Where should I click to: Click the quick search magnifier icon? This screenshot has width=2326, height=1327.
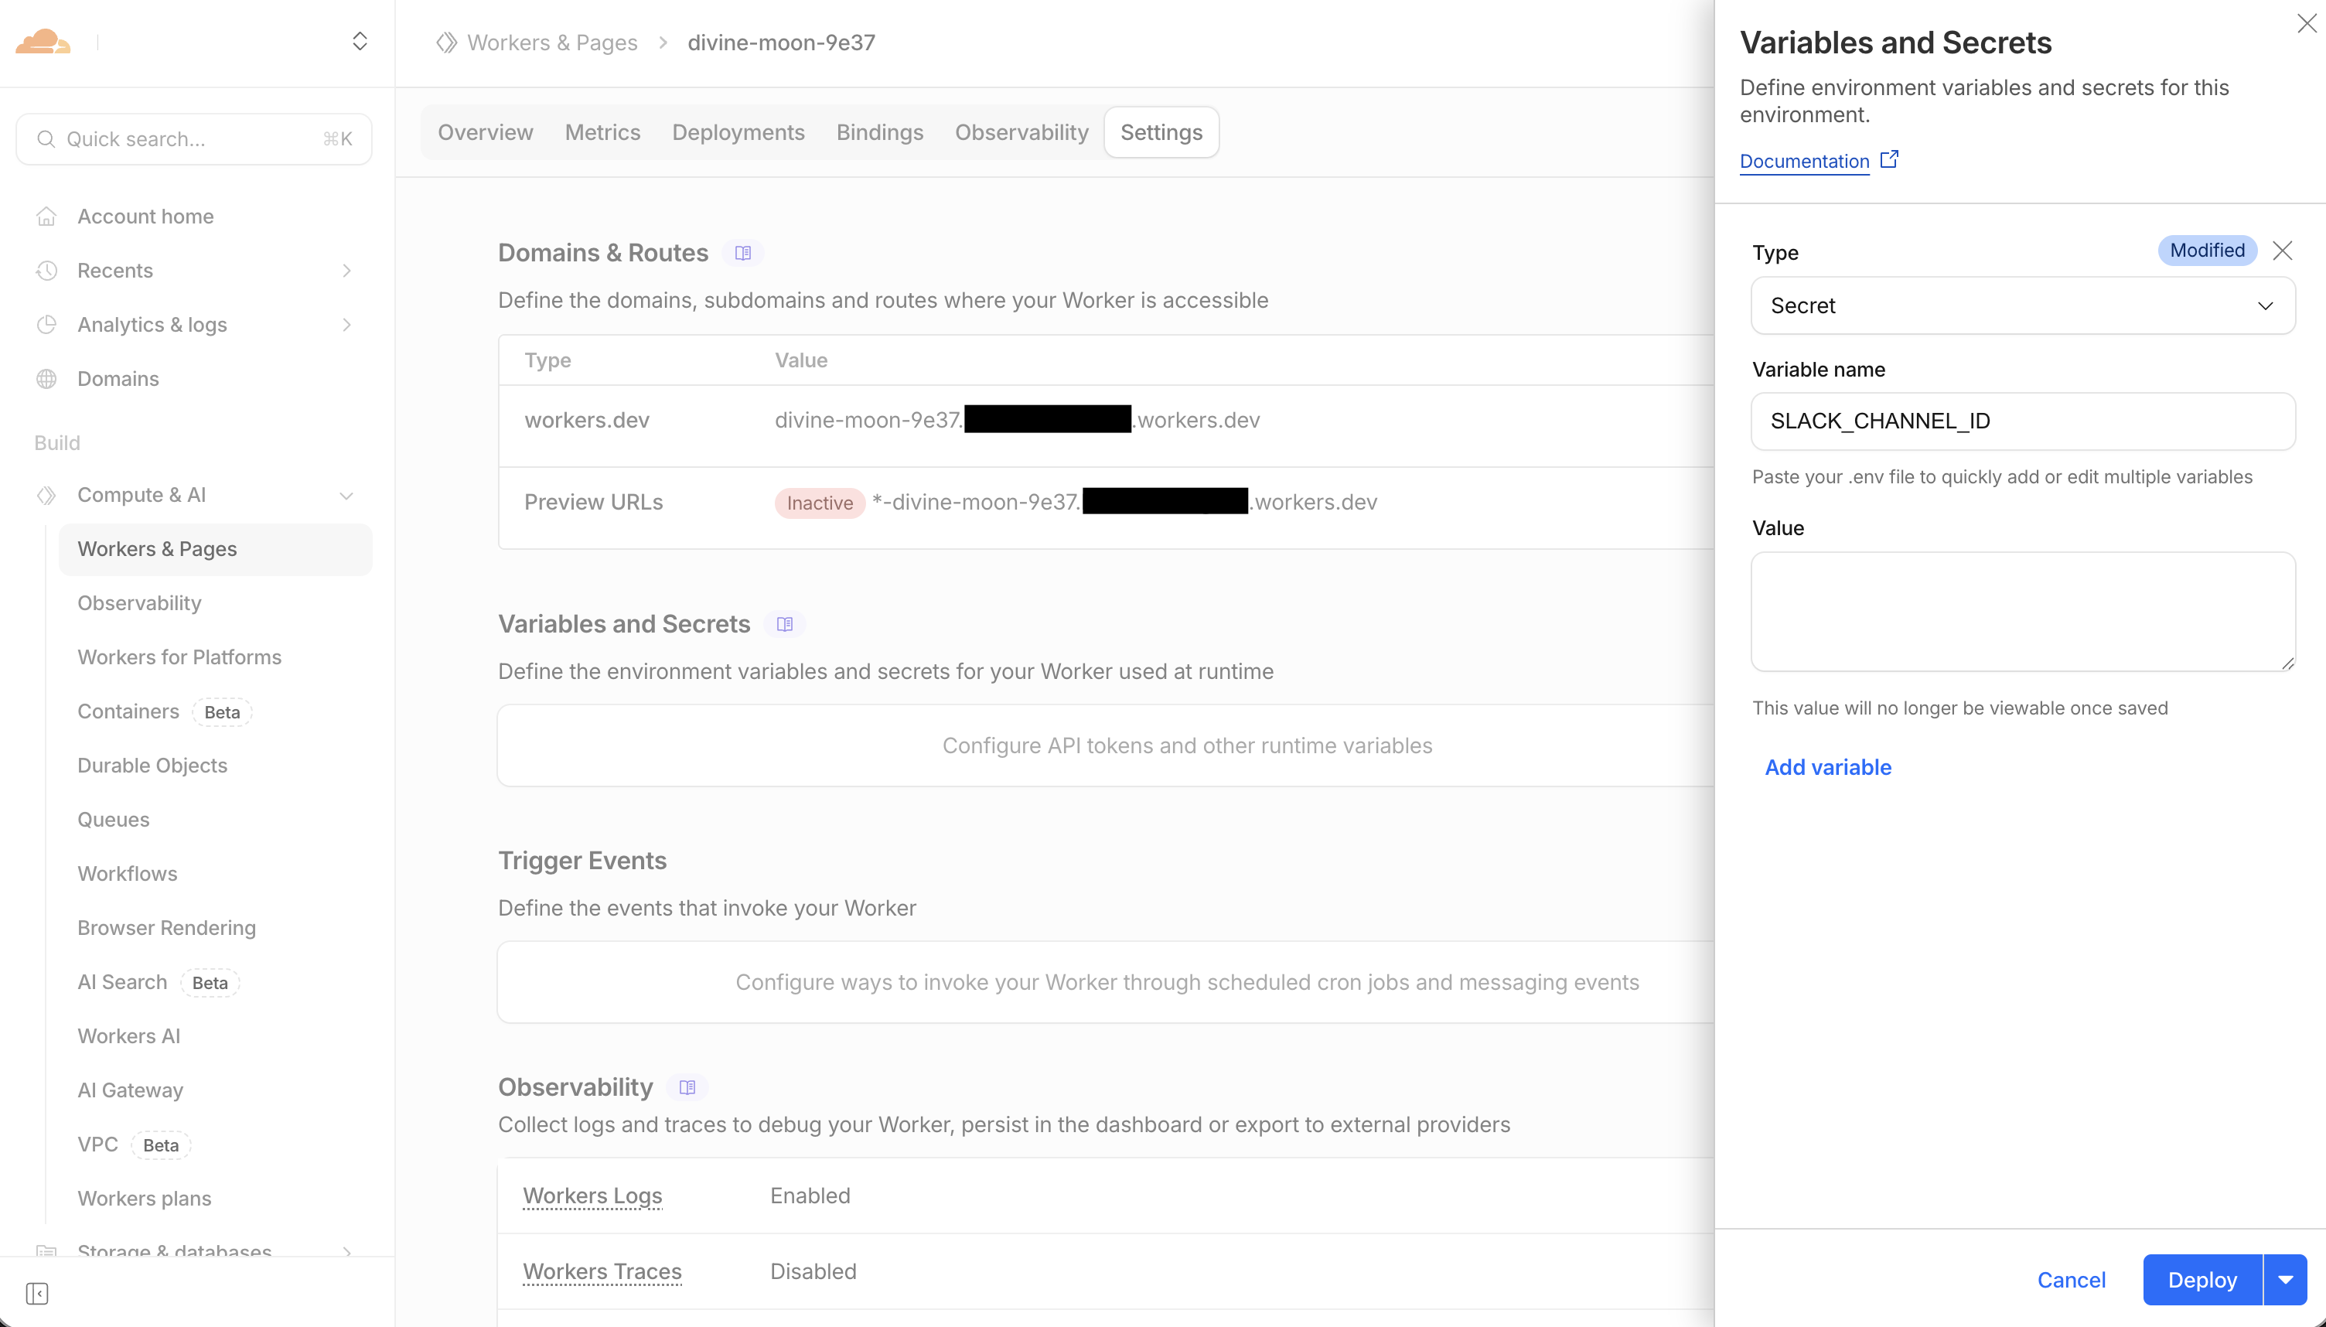pos(47,138)
